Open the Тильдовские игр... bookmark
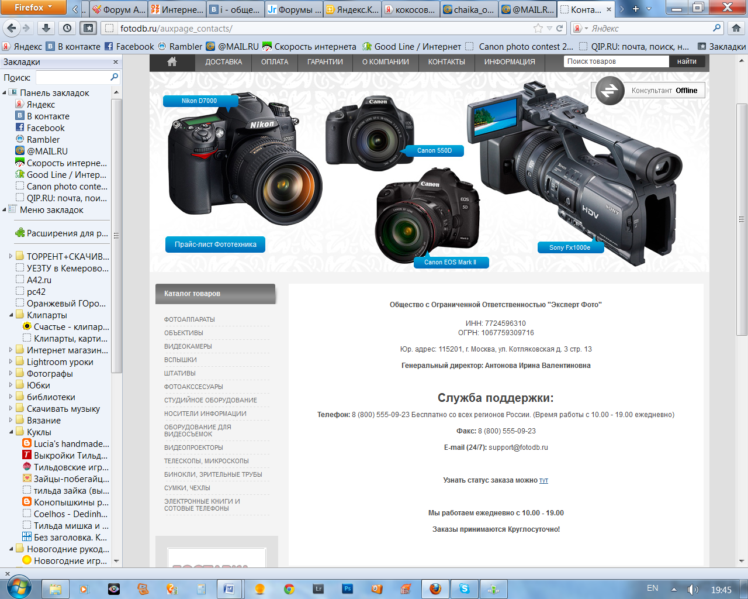Image resolution: width=748 pixels, height=599 pixels. click(66, 467)
